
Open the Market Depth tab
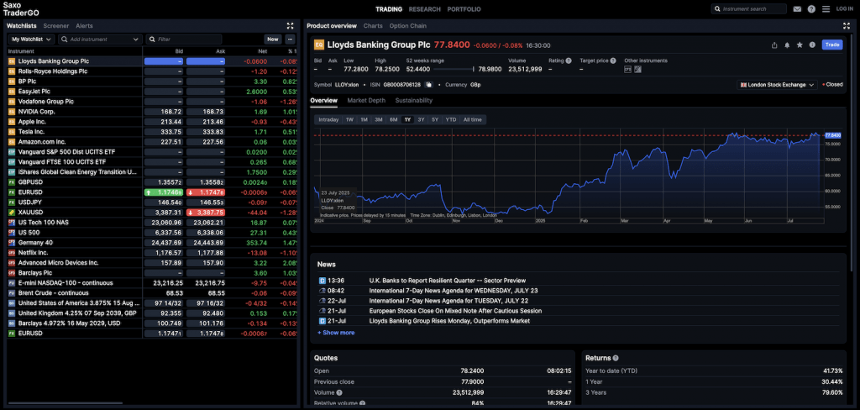click(x=366, y=101)
